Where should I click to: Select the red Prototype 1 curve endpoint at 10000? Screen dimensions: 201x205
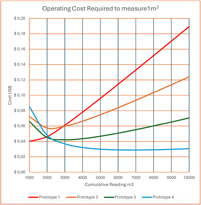(x=189, y=27)
